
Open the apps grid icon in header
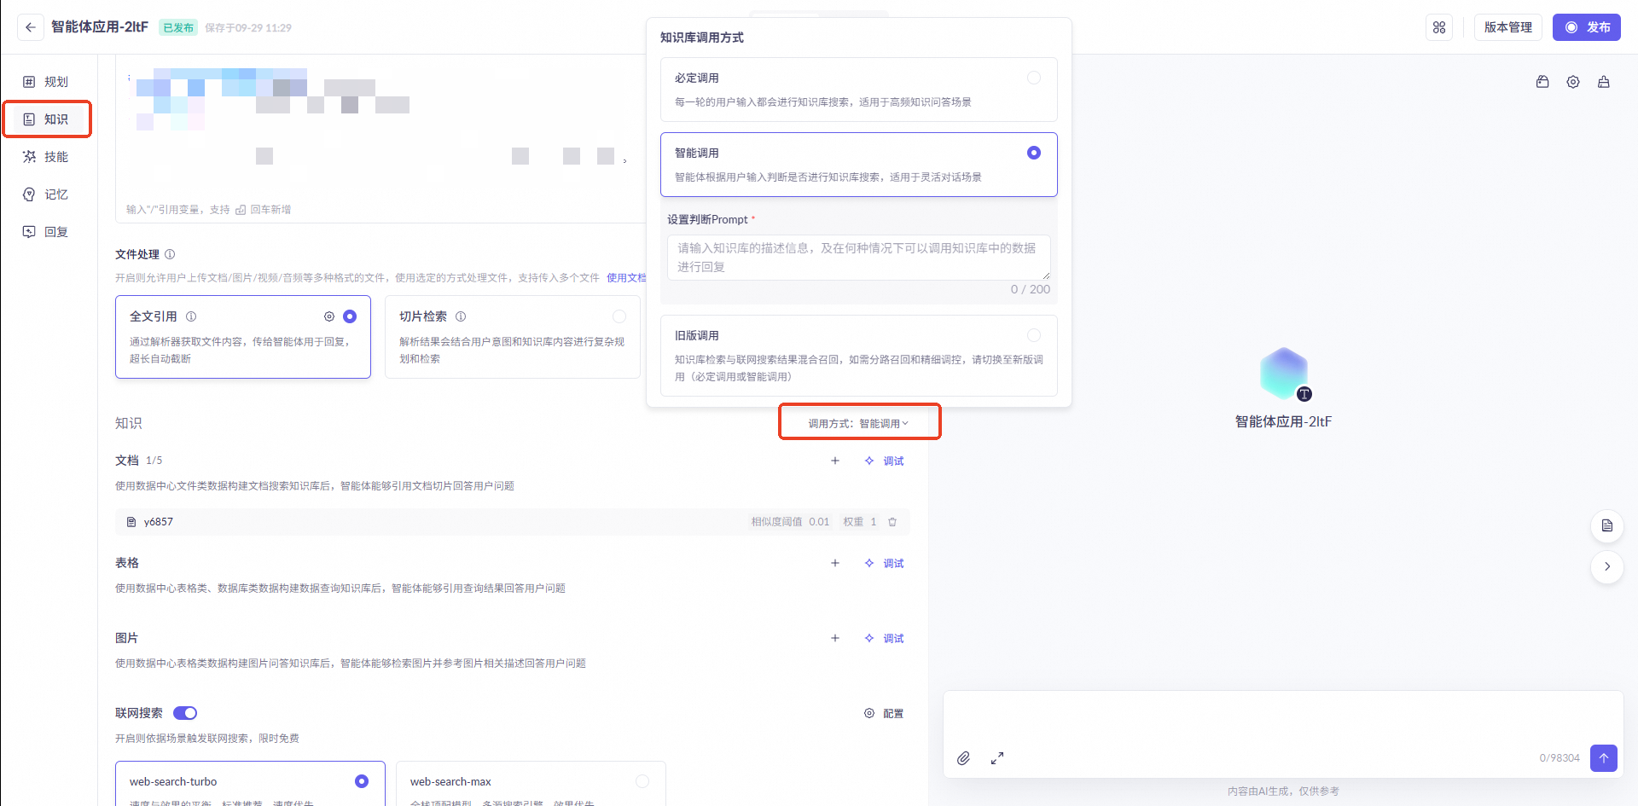coord(1439,27)
